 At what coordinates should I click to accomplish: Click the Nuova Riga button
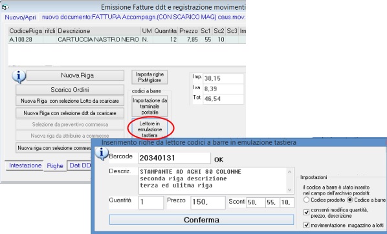[x=75, y=76]
